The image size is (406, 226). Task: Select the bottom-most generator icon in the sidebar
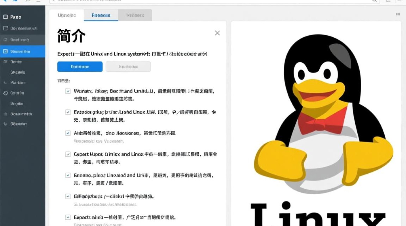5,124
